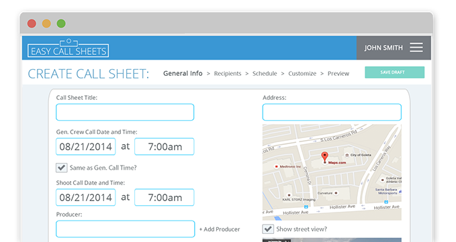456x242 pixels.
Task: Click the red map pin marker
Action: 324,158
